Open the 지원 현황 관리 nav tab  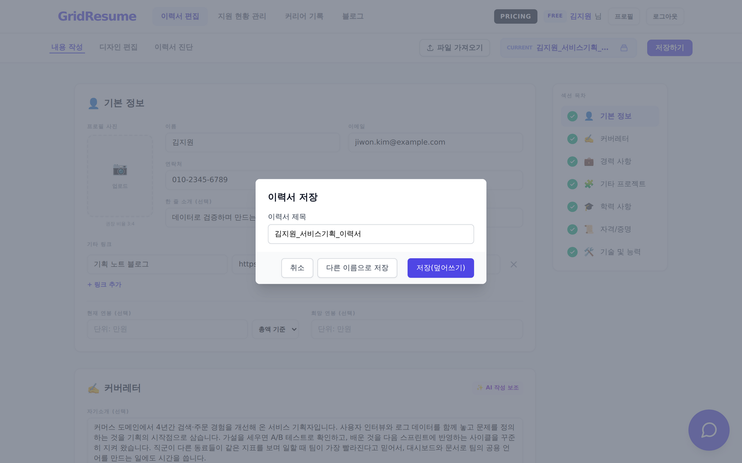tap(242, 16)
